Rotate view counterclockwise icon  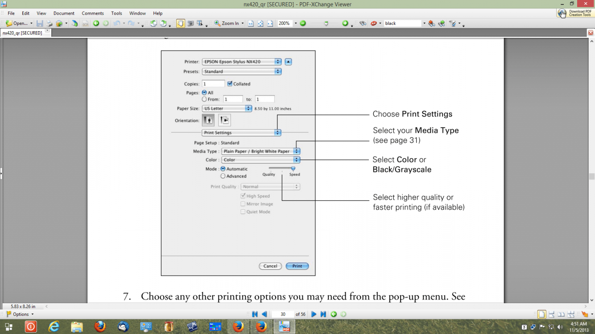pyautogui.click(x=153, y=23)
